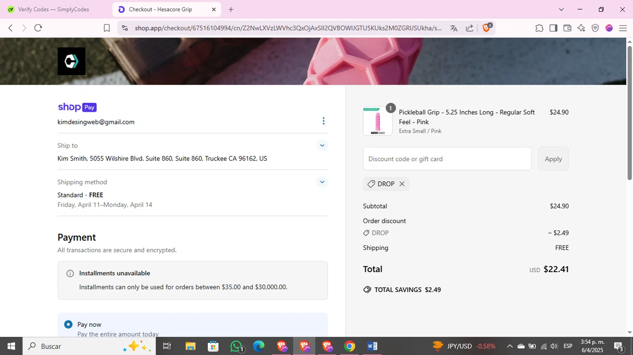Click the Standard · FREE shipping text

coord(80,195)
